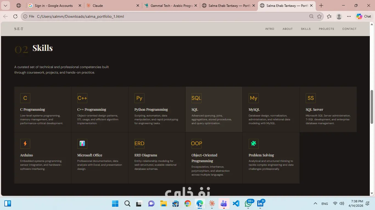Open LinkedIn from the taskbar
Screen dimensions: 375x210
261,203
